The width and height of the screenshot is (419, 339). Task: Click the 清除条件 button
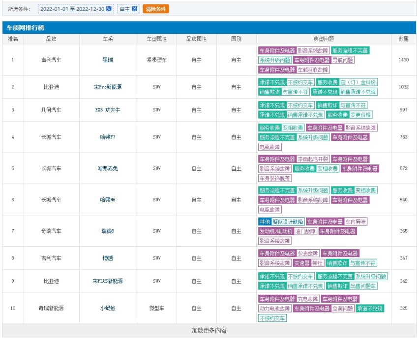tap(156, 9)
